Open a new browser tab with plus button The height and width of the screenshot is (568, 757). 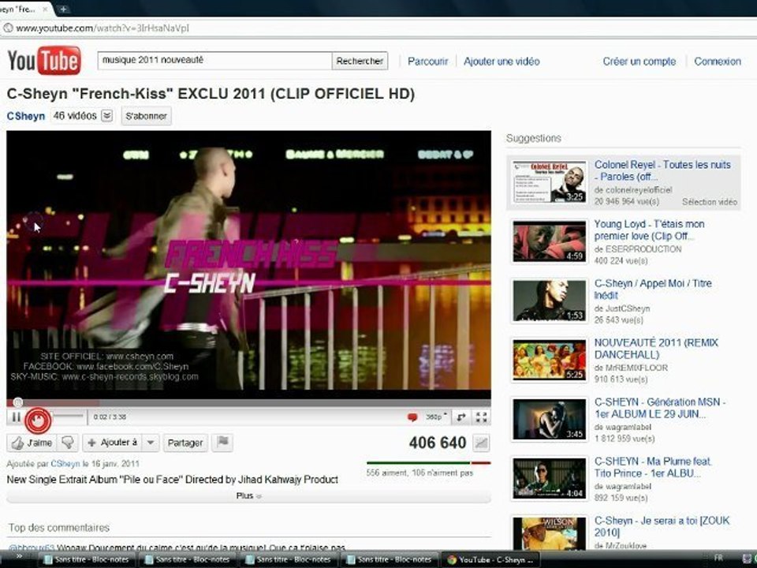[x=63, y=9]
